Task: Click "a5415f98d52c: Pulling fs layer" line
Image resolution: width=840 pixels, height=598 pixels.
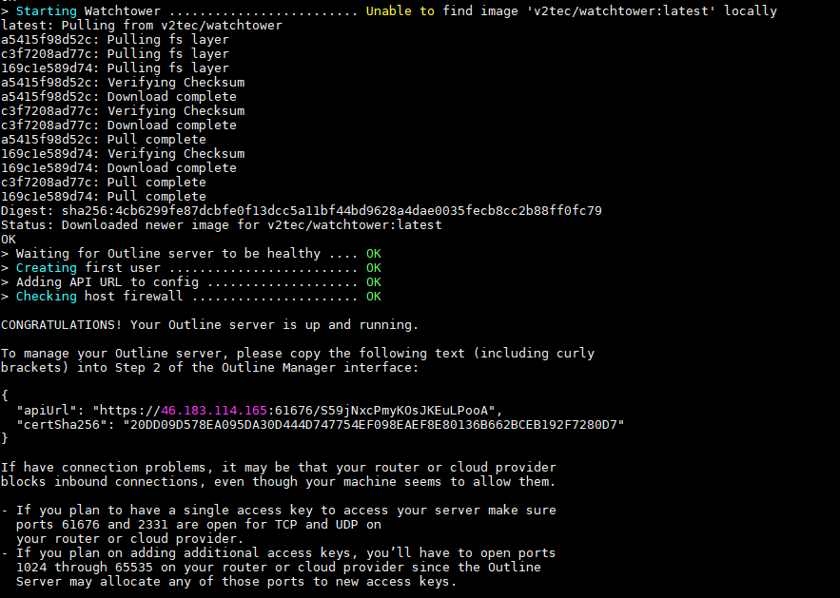Action: [x=115, y=40]
